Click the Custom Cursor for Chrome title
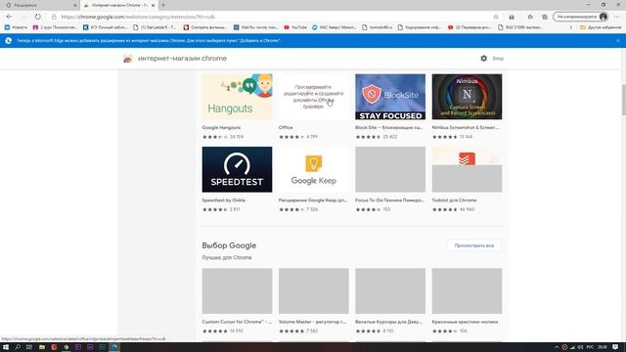 tap(237, 322)
